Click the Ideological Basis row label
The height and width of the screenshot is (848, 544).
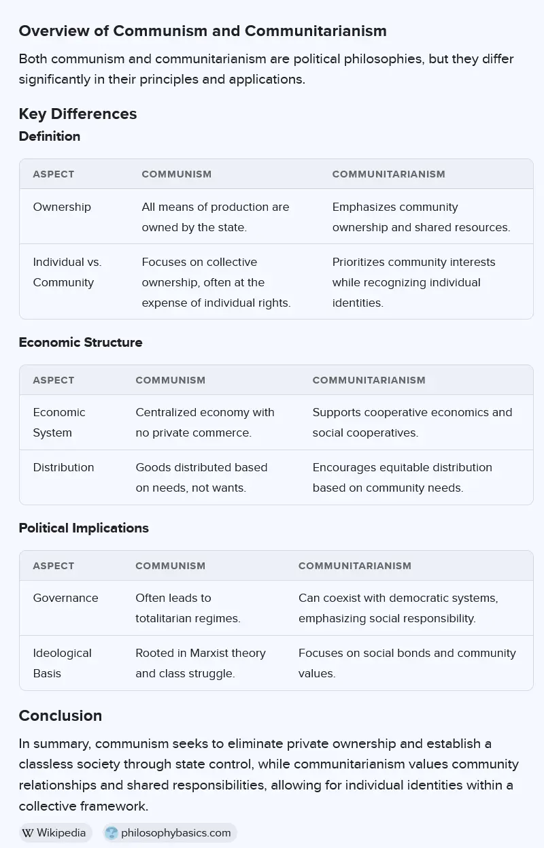tap(62, 663)
